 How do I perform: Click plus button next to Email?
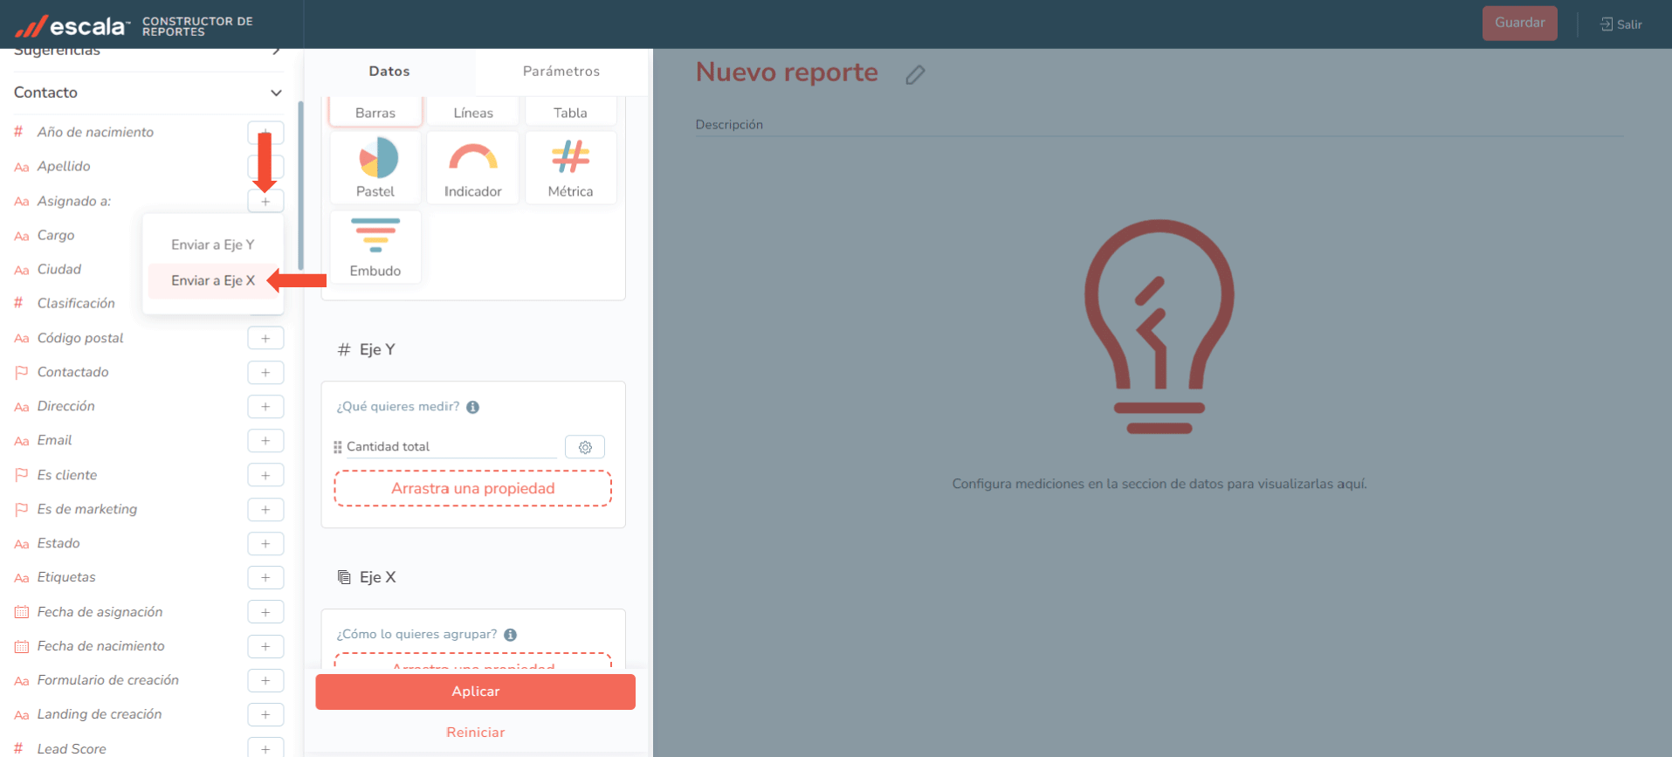point(265,441)
